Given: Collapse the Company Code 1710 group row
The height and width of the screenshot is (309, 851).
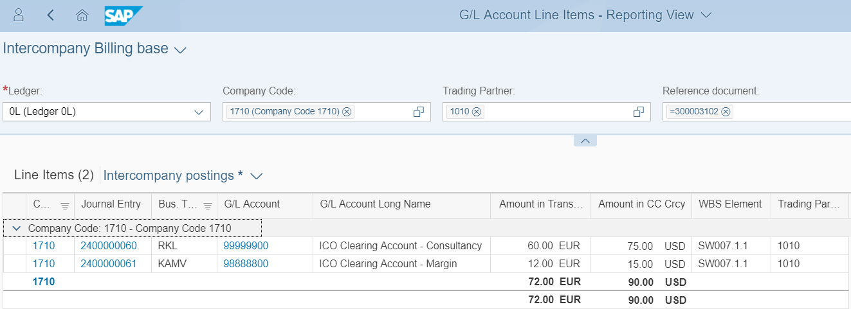Looking at the screenshot, I should click(15, 228).
